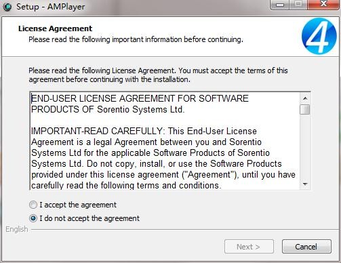
Task: Click the 'License Agreement' page heading
Action: tap(55, 28)
